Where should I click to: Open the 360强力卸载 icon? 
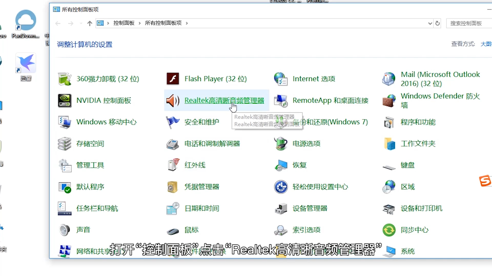coord(65,79)
